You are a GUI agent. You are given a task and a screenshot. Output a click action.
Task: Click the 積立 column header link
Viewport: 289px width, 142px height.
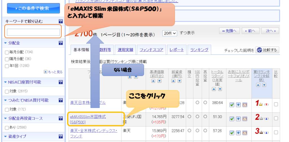click(x=189, y=74)
